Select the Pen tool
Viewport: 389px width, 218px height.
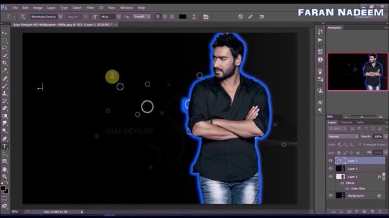coord(4,139)
